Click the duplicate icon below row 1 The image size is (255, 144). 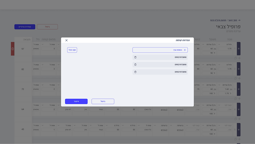(x=235, y=58)
